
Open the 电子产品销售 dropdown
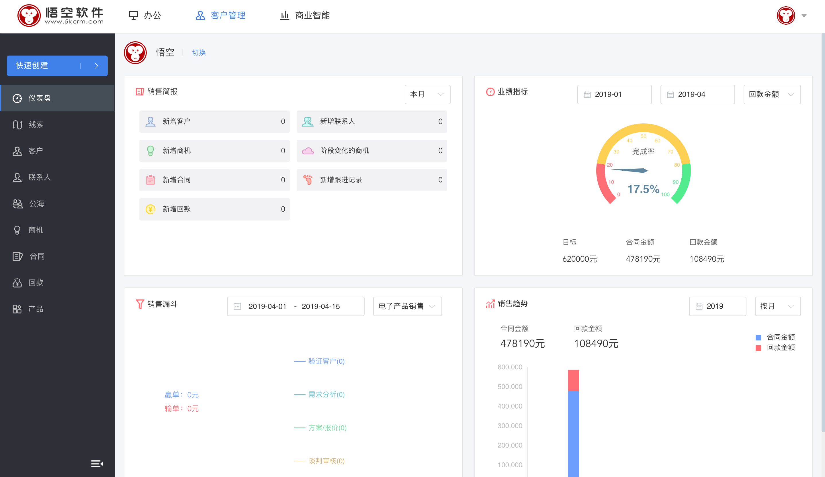407,306
